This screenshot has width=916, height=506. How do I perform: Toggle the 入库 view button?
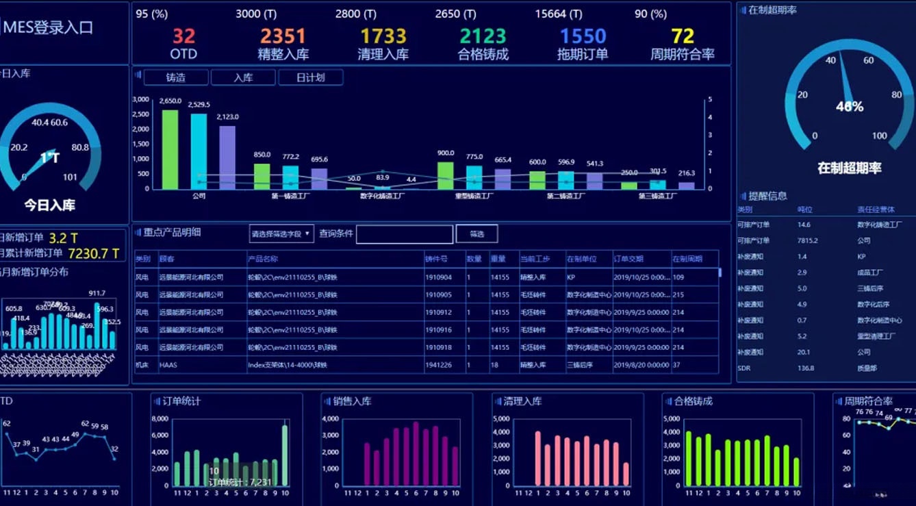click(244, 77)
